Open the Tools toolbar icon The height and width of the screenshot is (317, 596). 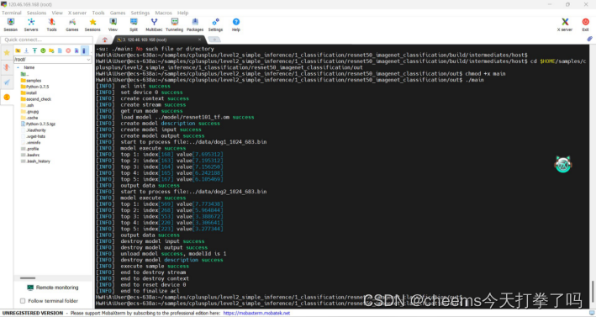pyautogui.click(x=51, y=24)
